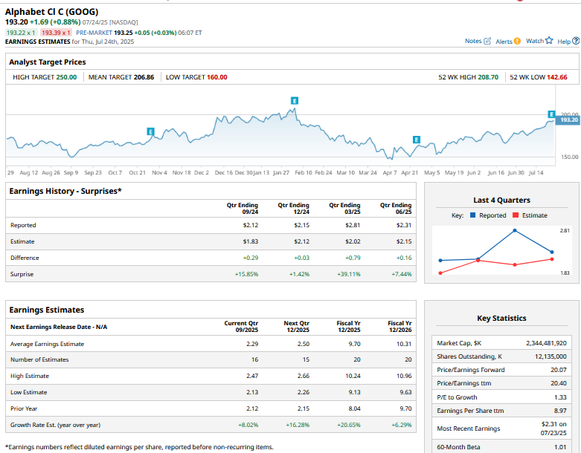Click the Qtr Ending 09/24 column header

pos(243,208)
